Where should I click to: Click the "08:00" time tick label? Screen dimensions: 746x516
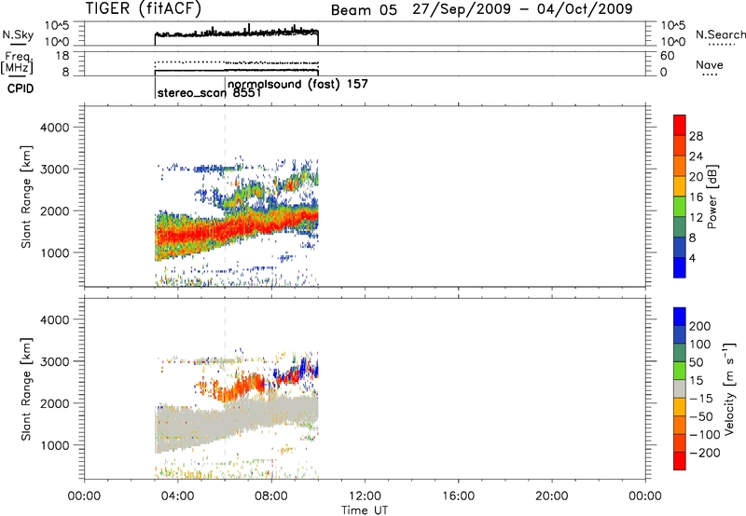(271, 496)
